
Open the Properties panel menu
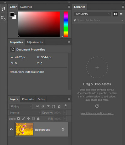[69, 42]
